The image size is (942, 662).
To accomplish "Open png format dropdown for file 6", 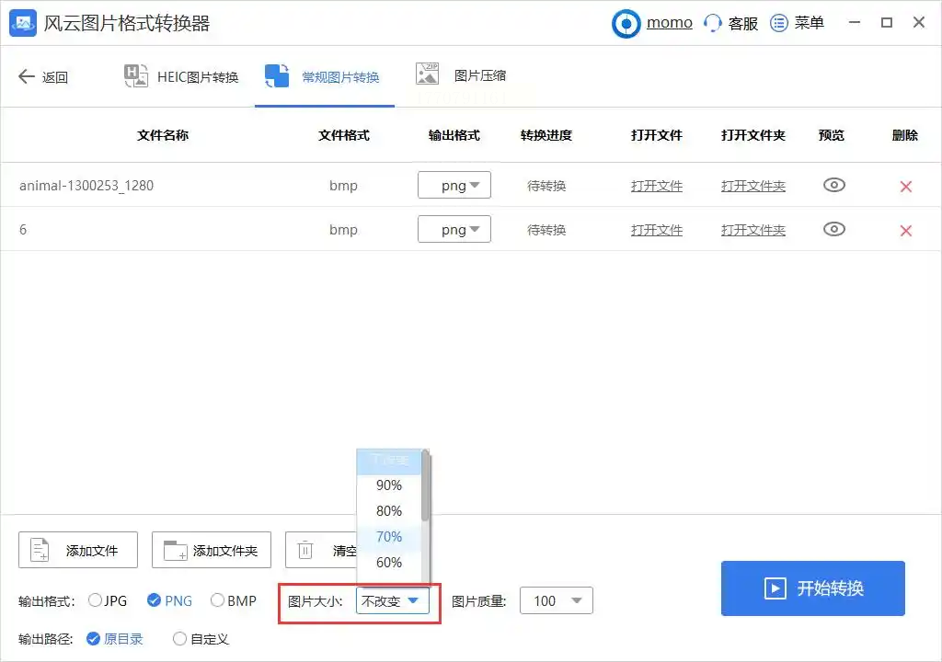I will pyautogui.click(x=454, y=229).
